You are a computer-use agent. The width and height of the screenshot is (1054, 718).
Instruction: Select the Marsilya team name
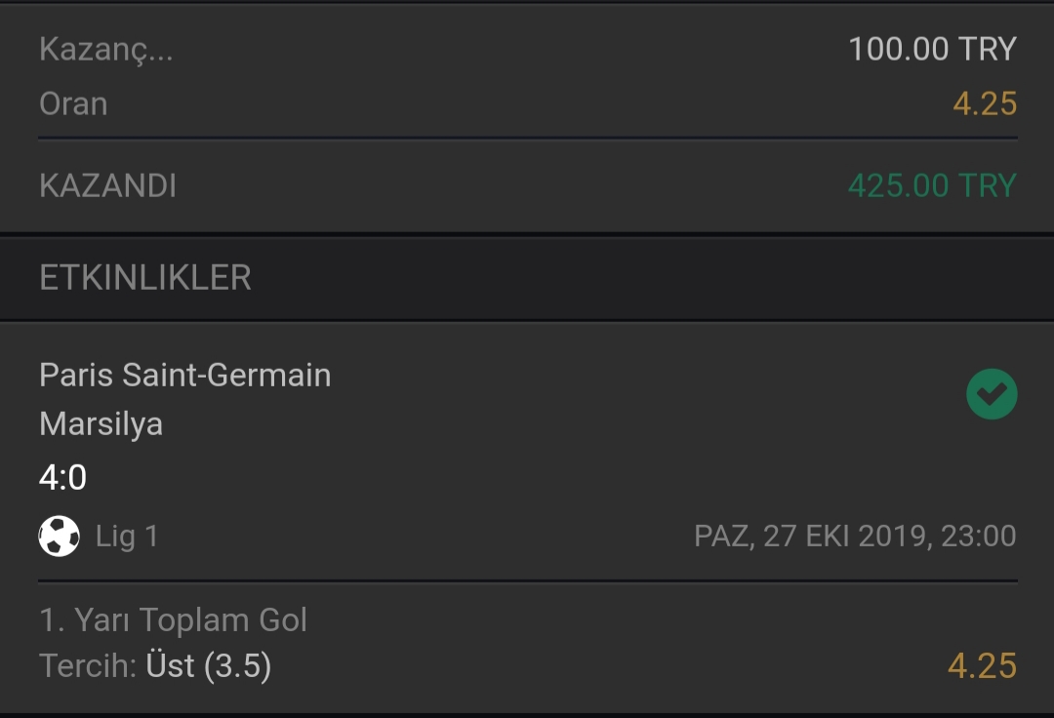click(x=101, y=424)
